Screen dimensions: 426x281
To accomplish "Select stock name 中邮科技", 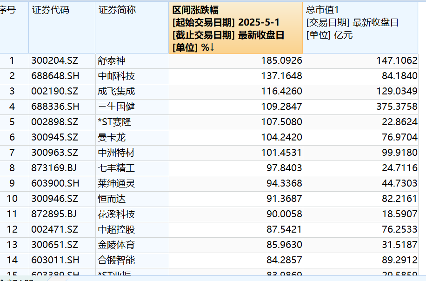I will (x=116, y=76).
